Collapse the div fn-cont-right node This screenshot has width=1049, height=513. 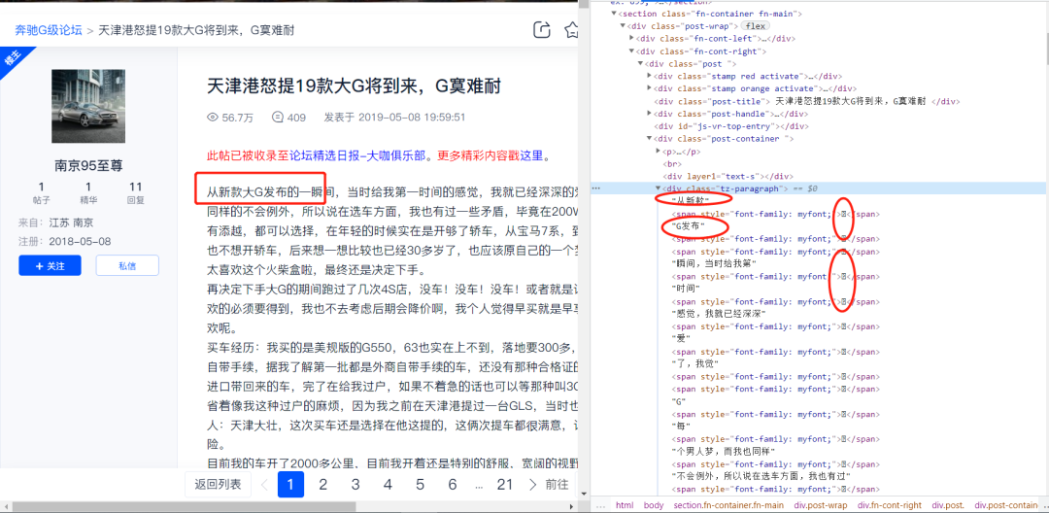tap(631, 51)
